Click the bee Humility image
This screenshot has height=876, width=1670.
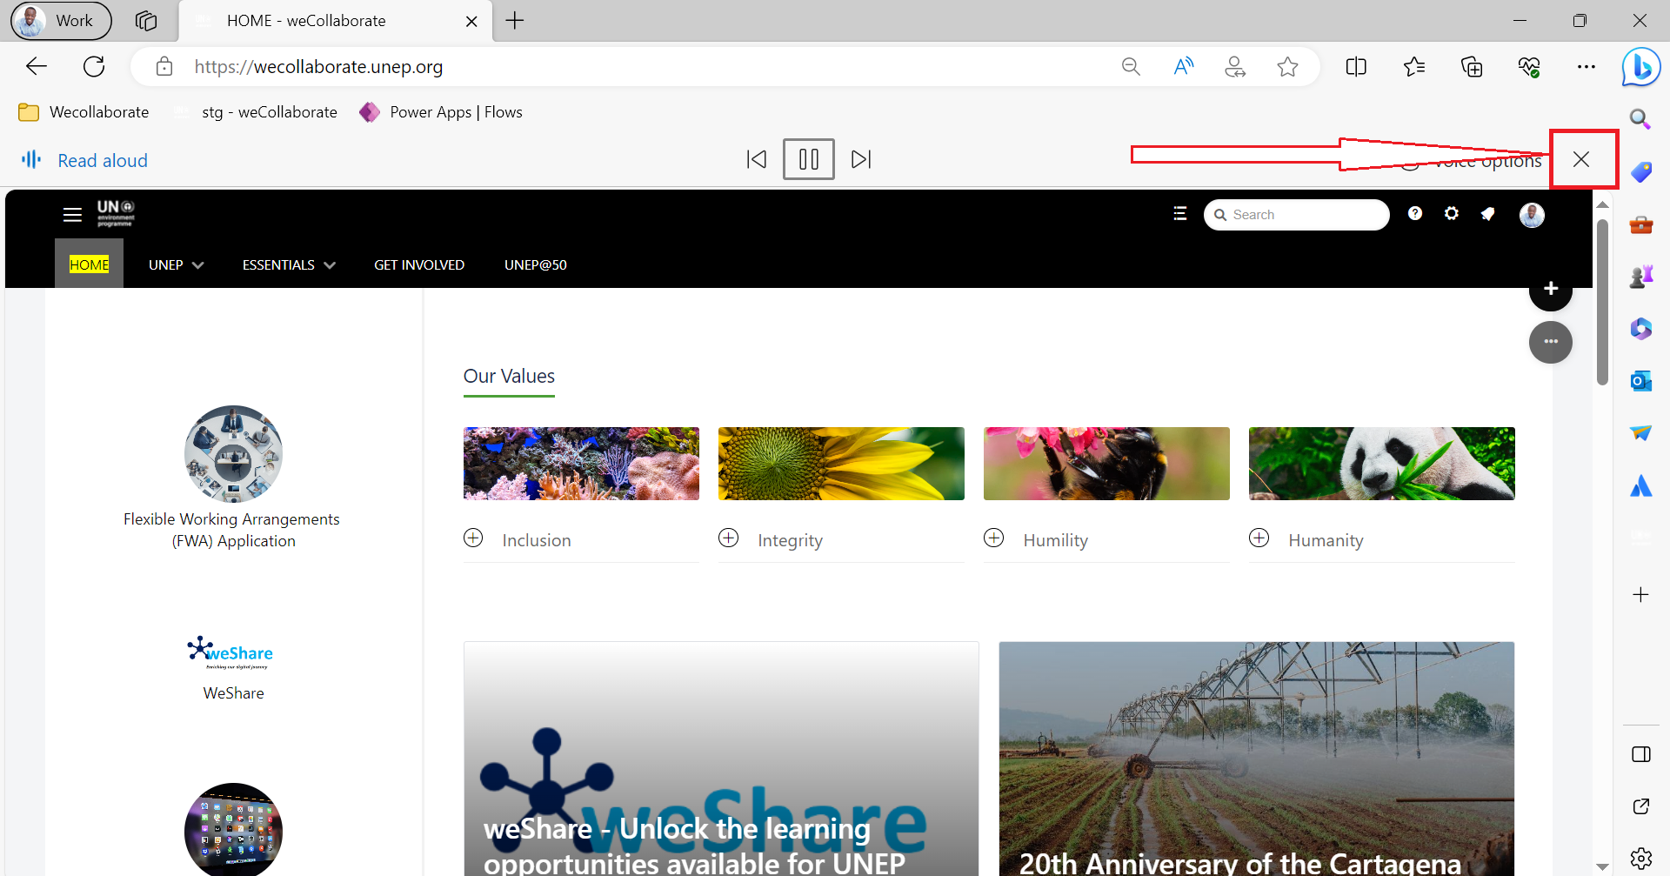coord(1106,464)
